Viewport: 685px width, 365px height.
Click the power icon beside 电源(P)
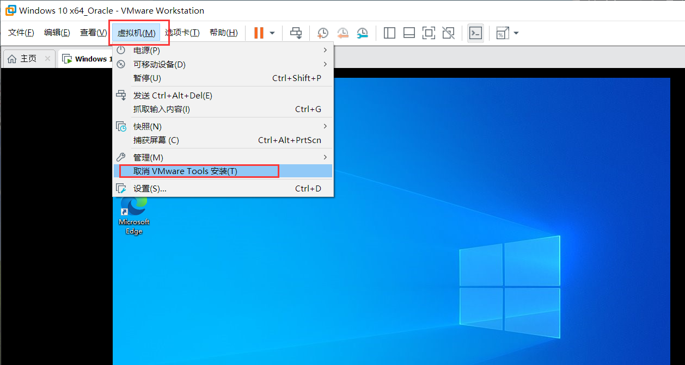tap(121, 50)
